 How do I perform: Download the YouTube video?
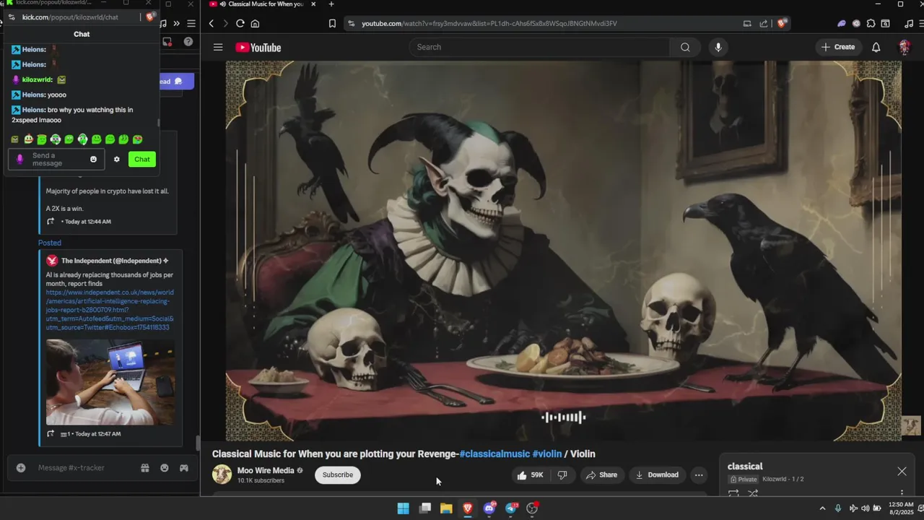[657, 475]
